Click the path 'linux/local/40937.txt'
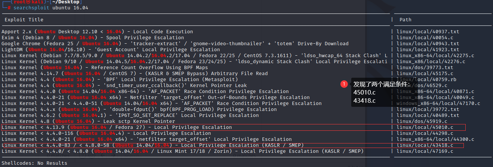Screen dimensions: 493x167 [428, 32]
